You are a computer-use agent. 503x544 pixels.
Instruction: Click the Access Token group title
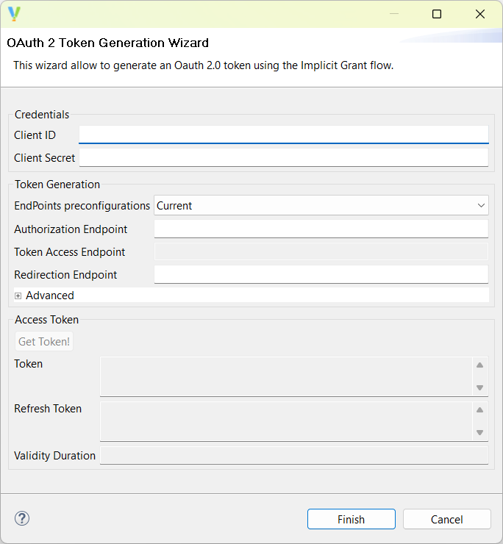pyautogui.click(x=46, y=320)
